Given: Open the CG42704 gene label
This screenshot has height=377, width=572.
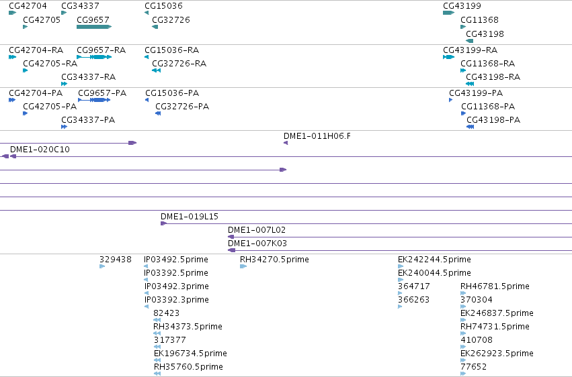Looking at the screenshot, I should click(28, 6).
